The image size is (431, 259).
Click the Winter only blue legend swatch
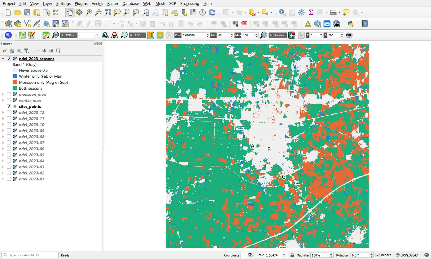point(14,76)
